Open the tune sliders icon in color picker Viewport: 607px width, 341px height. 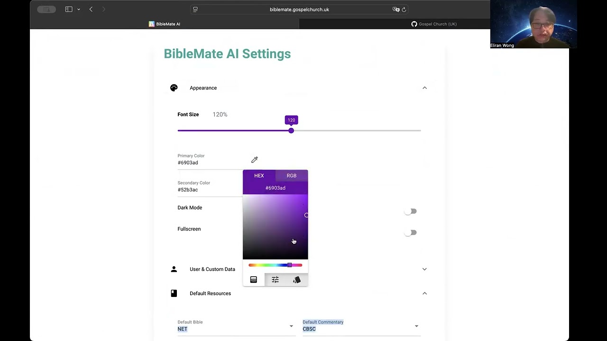click(x=275, y=280)
